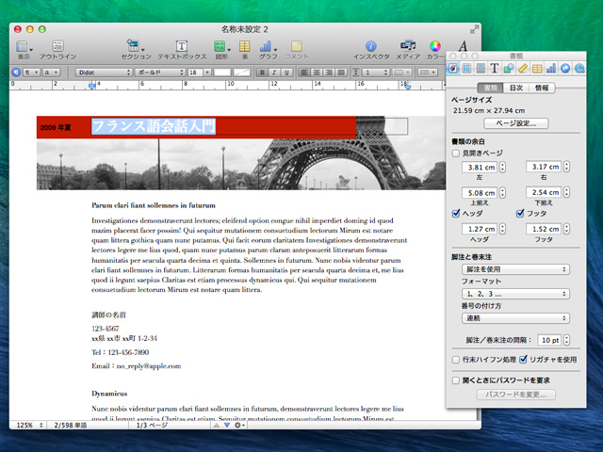Screen dimensions: 603x452
Task: Select the layout inspector icon
Action: coord(467,69)
